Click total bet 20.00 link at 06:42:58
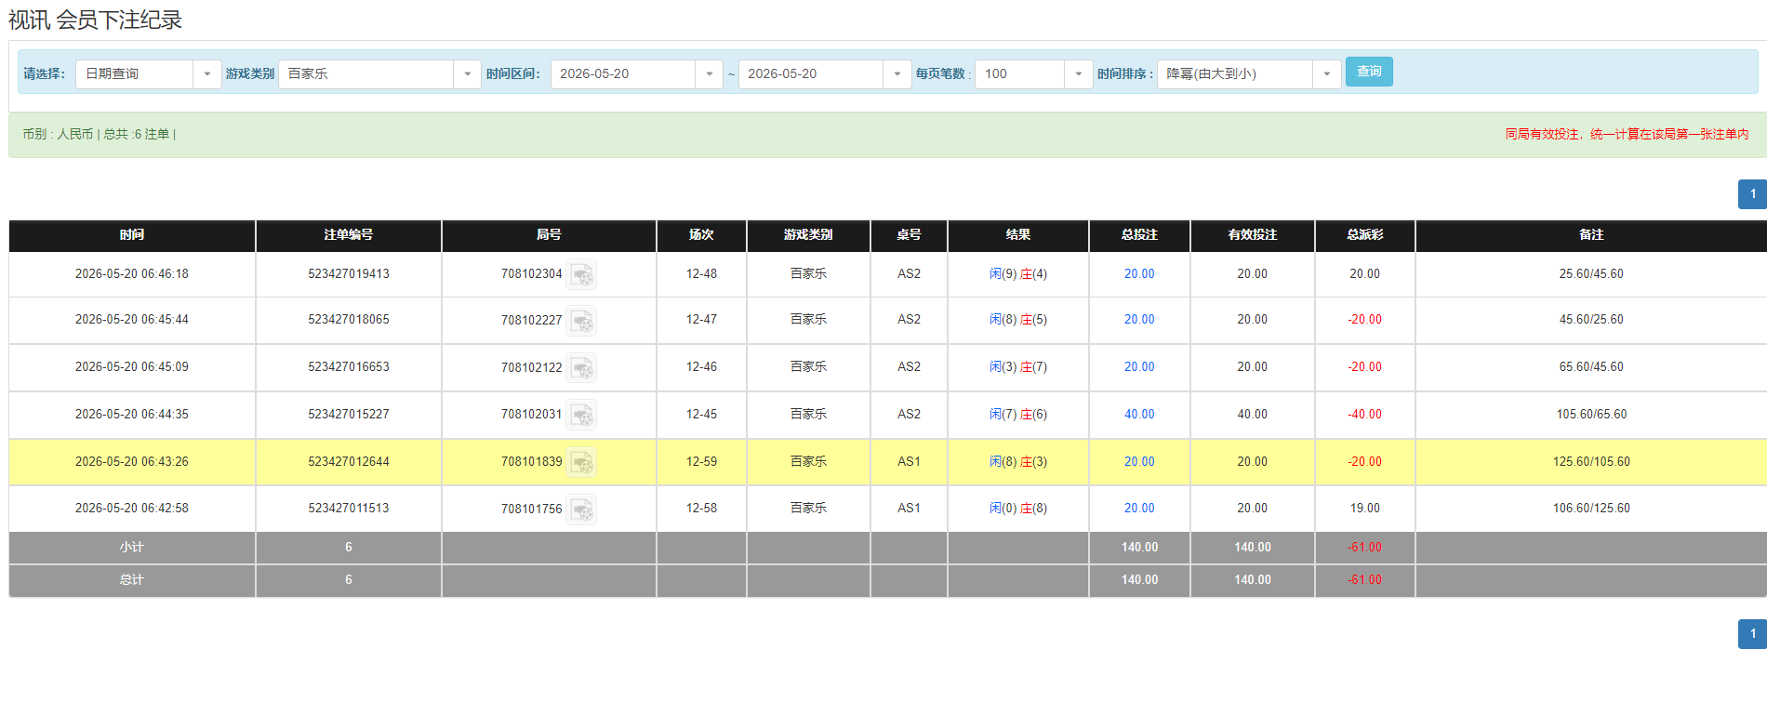The width and height of the screenshot is (1767, 715). [x=1139, y=509]
